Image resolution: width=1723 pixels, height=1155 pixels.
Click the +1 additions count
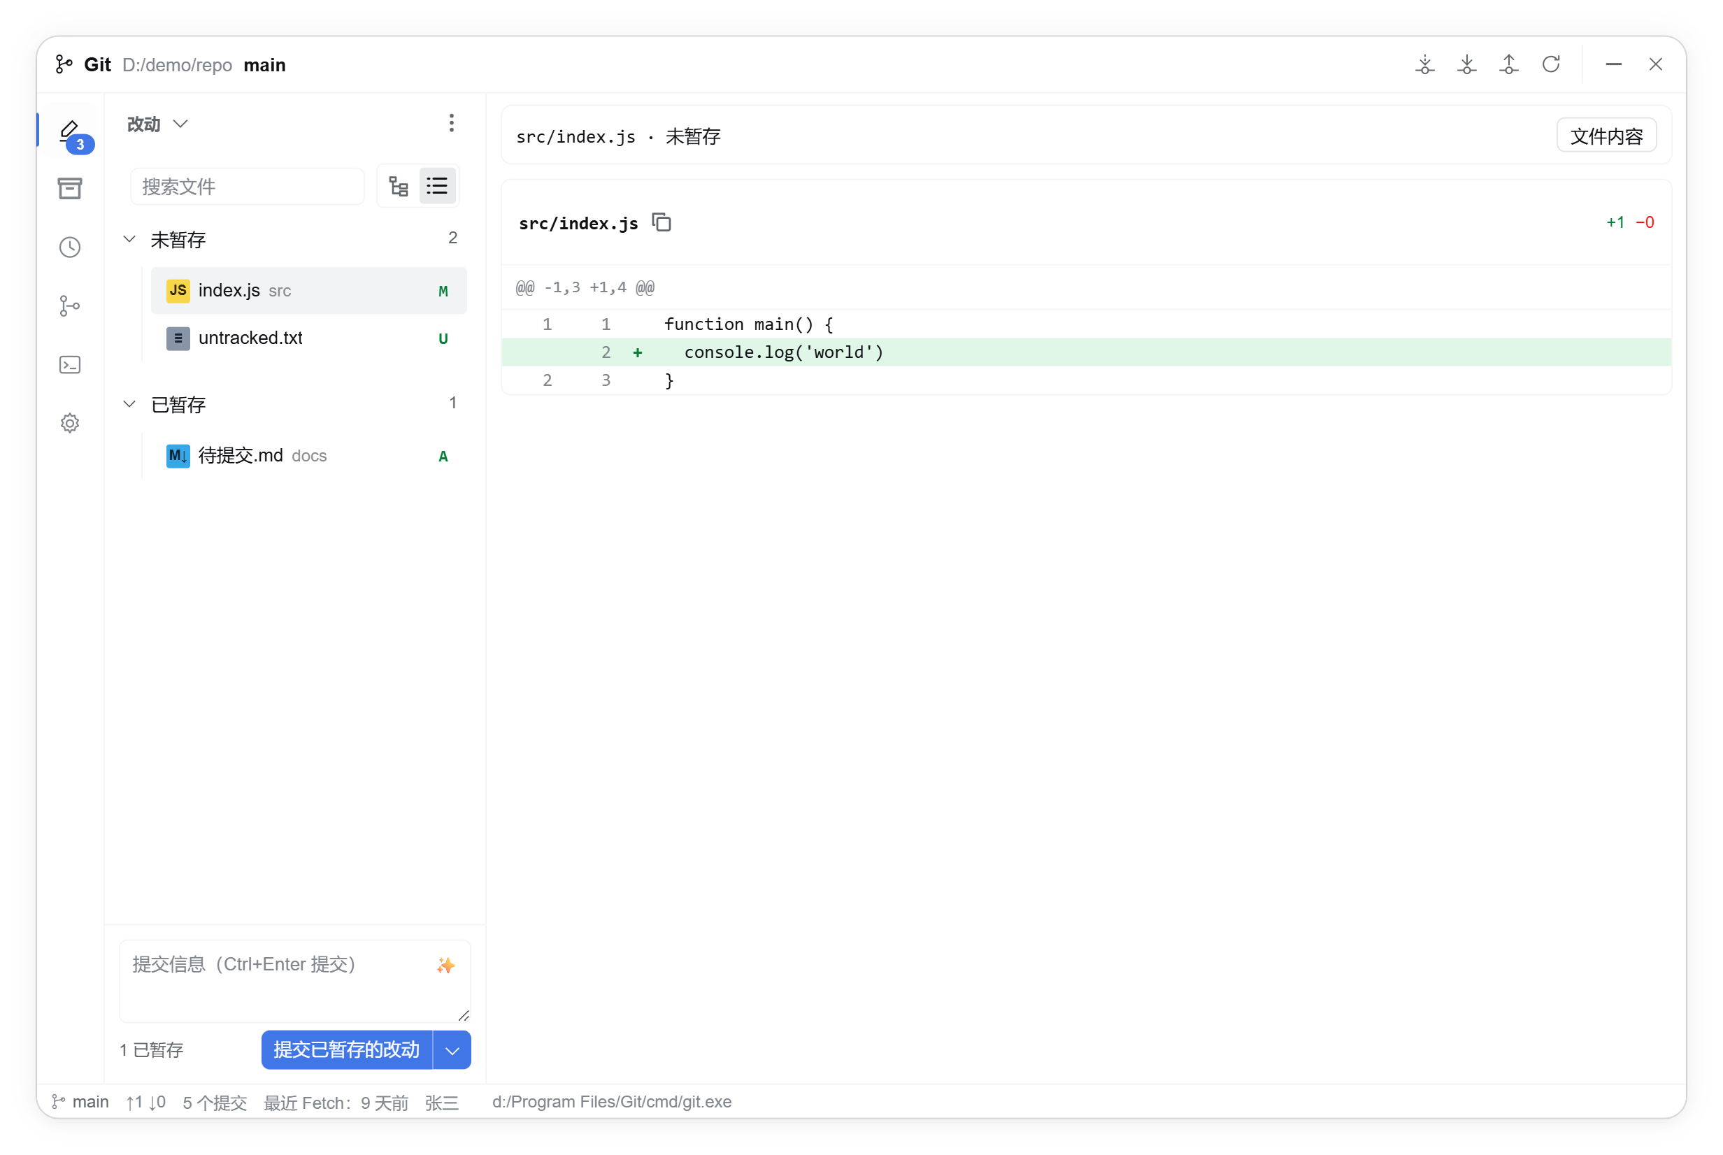coord(1615,222)
